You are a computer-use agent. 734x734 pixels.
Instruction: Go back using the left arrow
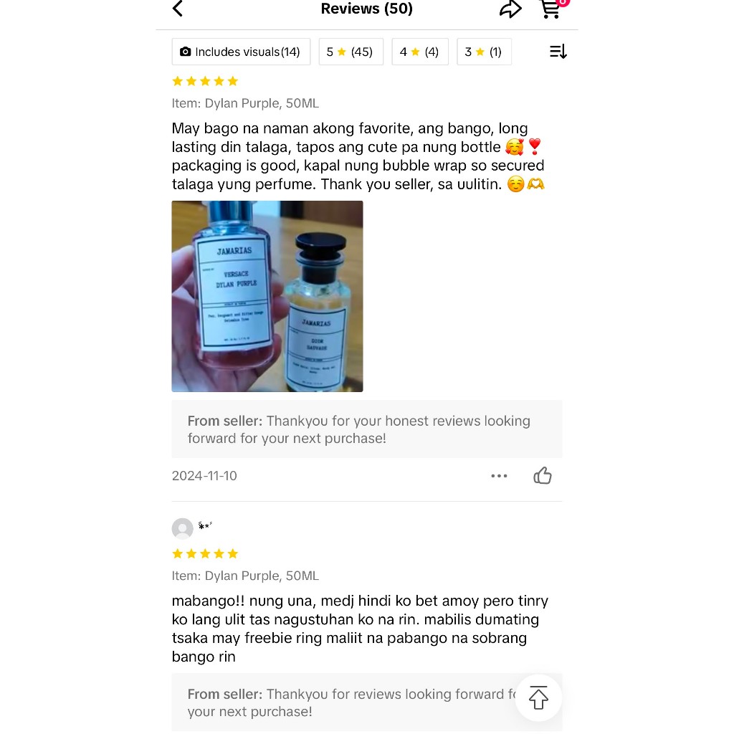click(178, 9)
